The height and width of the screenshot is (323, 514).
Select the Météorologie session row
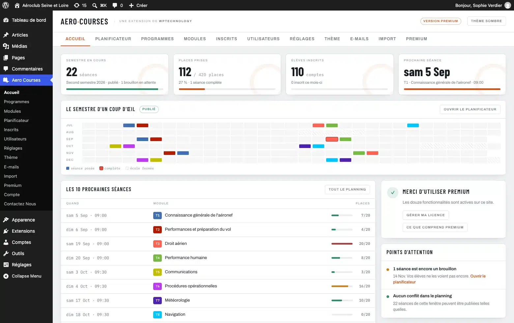pyautogui.click(x=218, y=301)
